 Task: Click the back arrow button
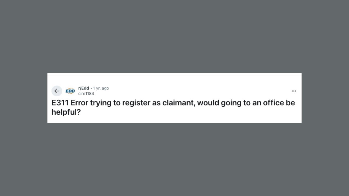click(x=57, y=91)
